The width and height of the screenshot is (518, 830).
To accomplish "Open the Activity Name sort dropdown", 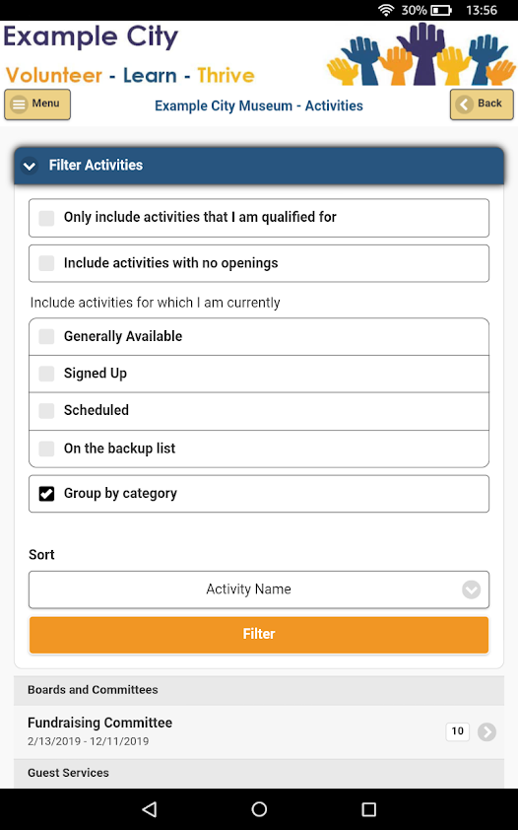I will (x=259, y=589).
